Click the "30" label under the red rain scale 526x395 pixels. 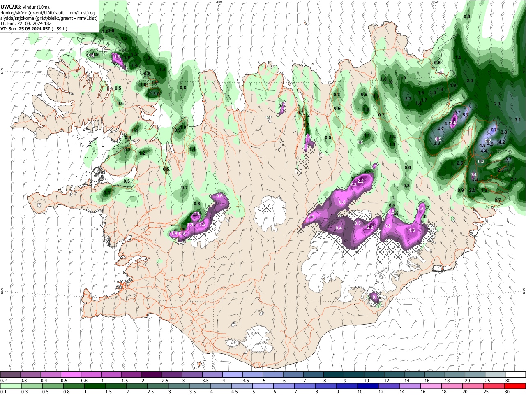coord(508,392)
